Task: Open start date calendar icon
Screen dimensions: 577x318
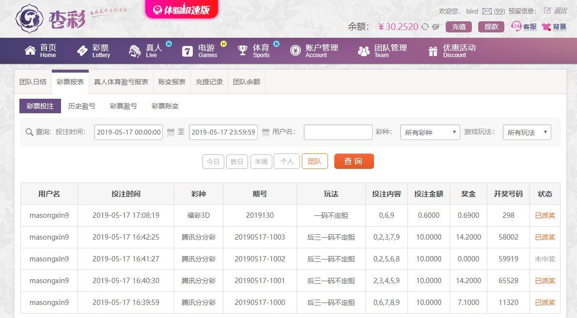Action: 171,132
